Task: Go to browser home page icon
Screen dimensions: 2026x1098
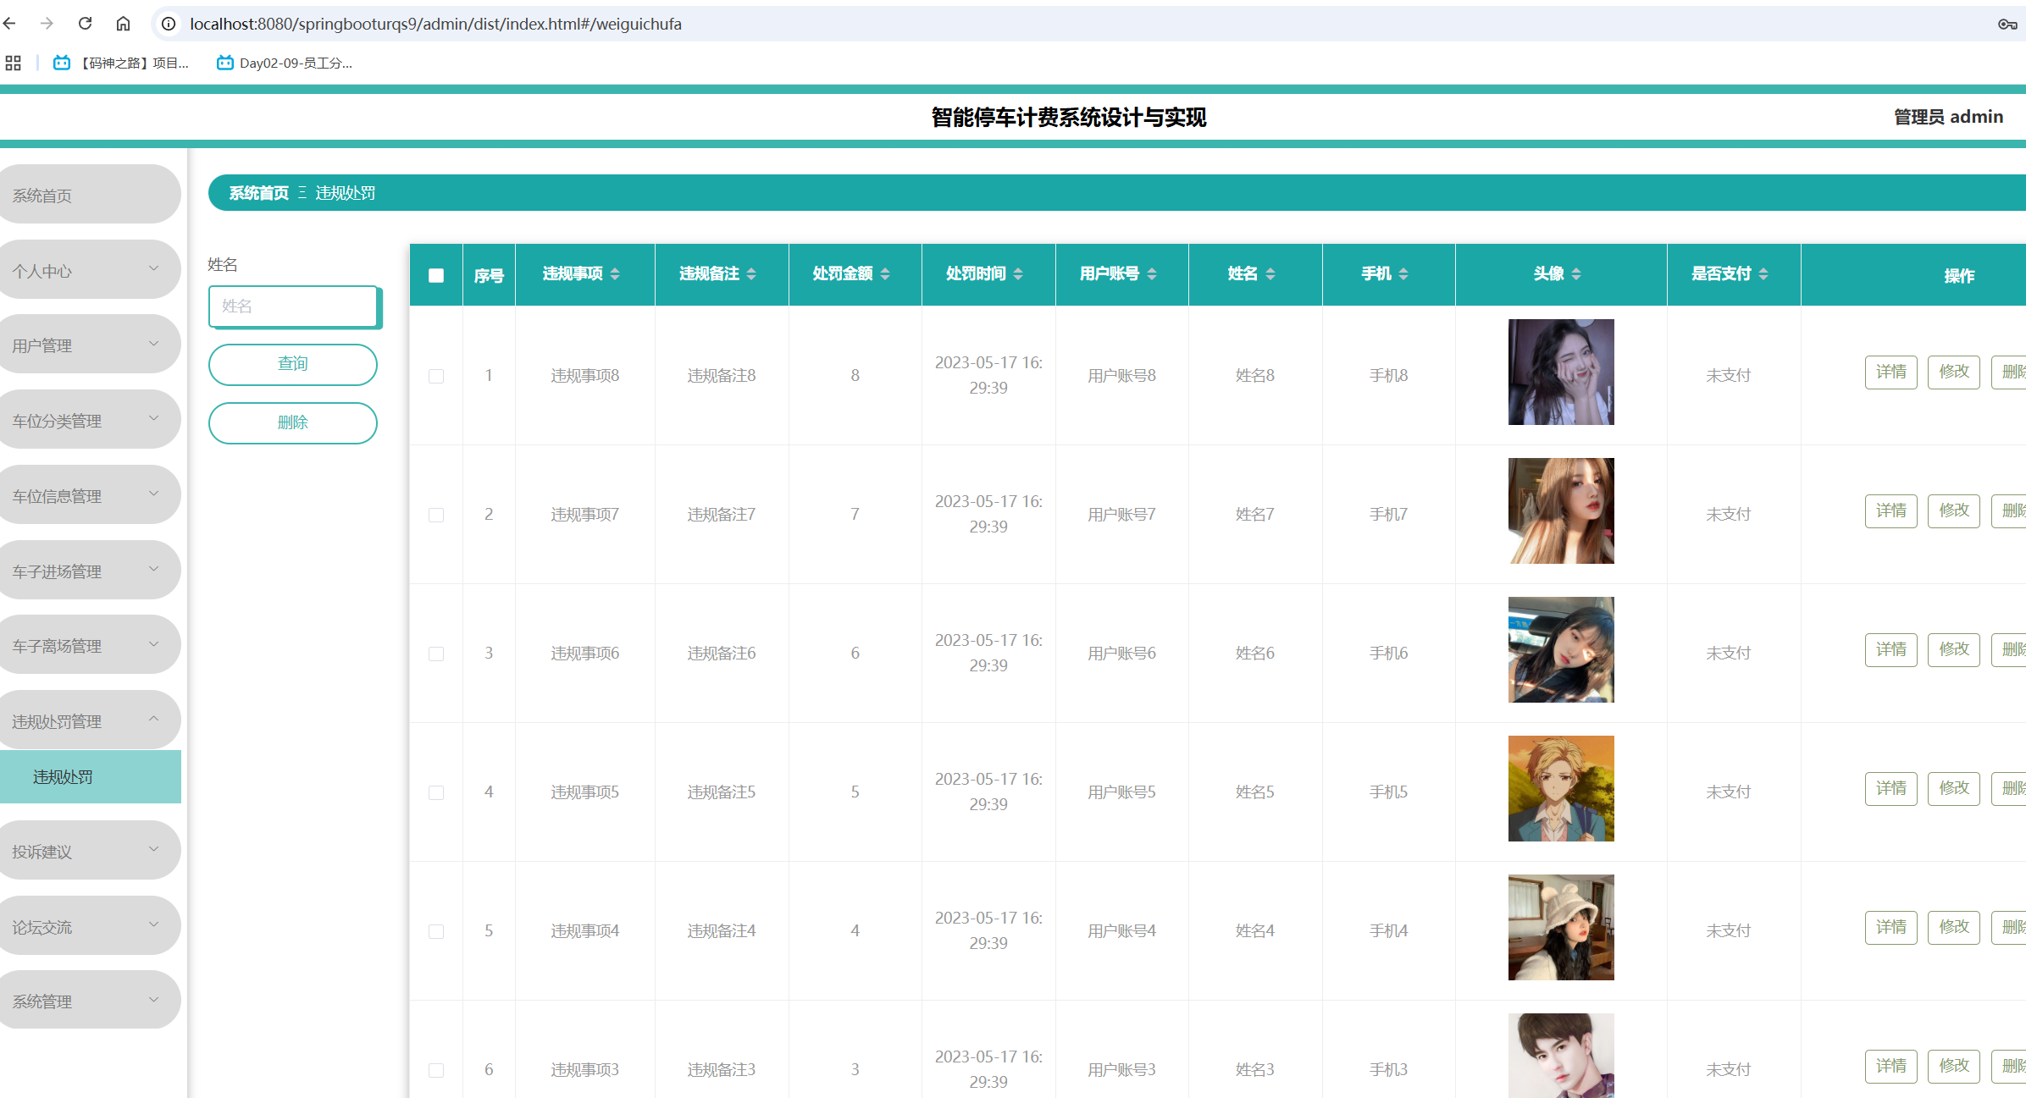Action: tap(123, 24)
